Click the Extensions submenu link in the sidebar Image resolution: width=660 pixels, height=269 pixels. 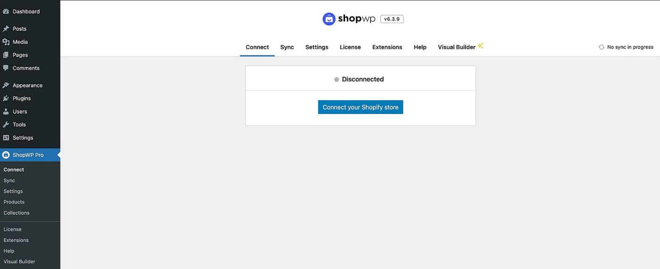point(16,240)
